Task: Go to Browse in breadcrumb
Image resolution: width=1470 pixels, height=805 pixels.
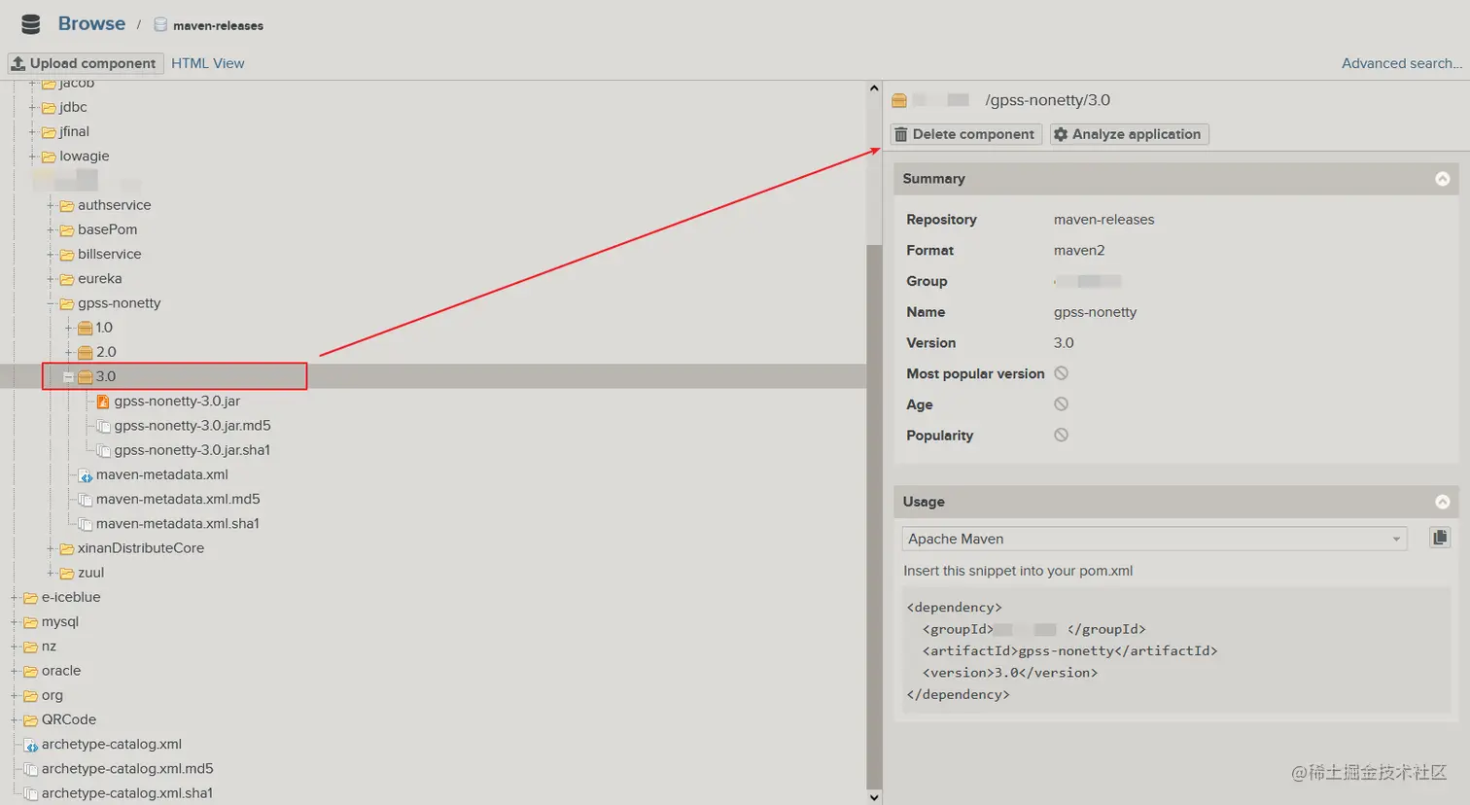Action: (91, 23)
